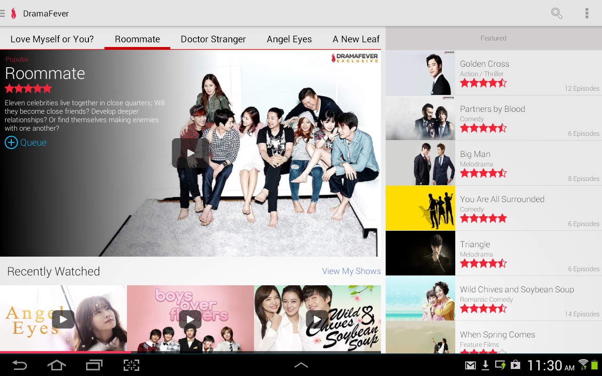Tap the Triangle dark thumbnail
Image resolution: width=602 pixels, height=376 pixels.
tap(420, 253)
